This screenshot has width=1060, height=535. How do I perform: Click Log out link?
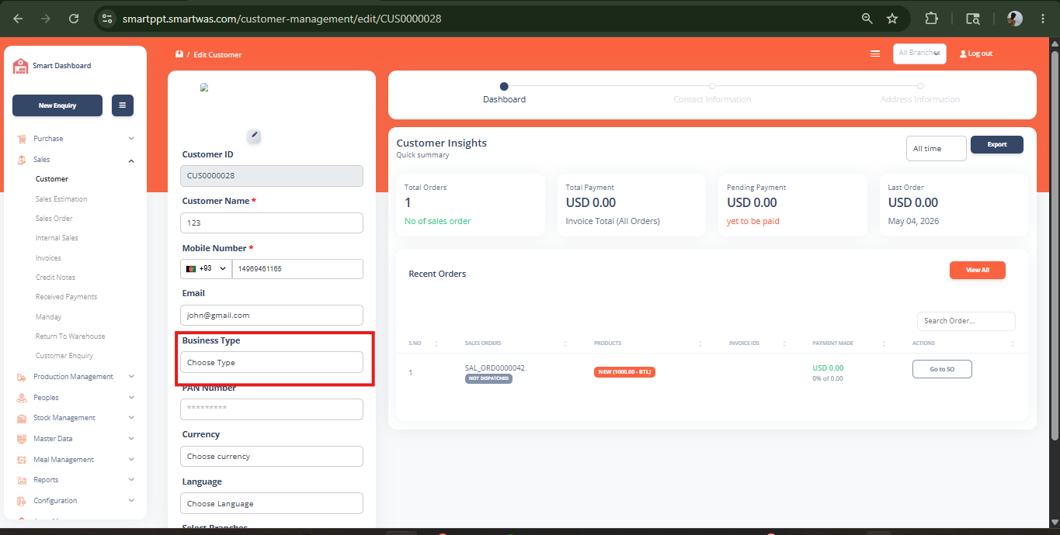(976, 53)
